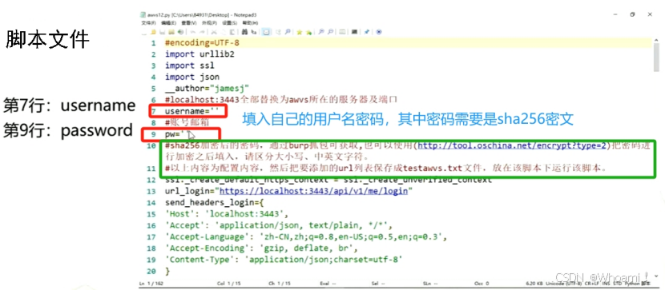
Task: Open the 帮助(H) menu
Action: coord(250,23)
